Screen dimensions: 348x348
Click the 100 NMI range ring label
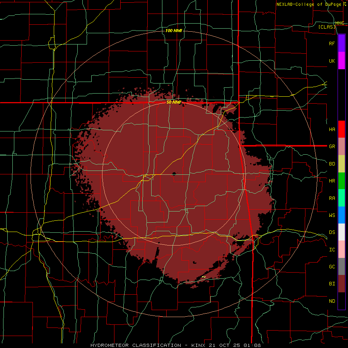pyautogui.click(x=174, y=31)
